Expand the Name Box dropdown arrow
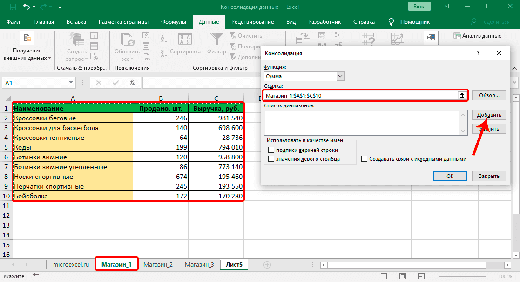 point(71,83)
